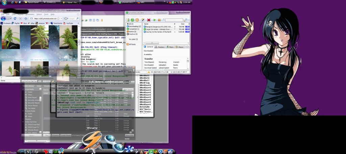Click Firefox Home button
The height and width of the screenshot is (154, 346).
tap(26, 19)
